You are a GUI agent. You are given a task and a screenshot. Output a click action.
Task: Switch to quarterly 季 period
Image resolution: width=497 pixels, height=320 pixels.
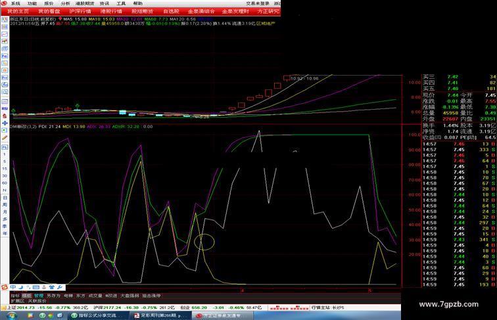point(5,226)
